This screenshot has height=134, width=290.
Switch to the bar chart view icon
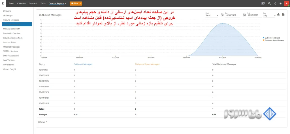[x=279, y=14]
